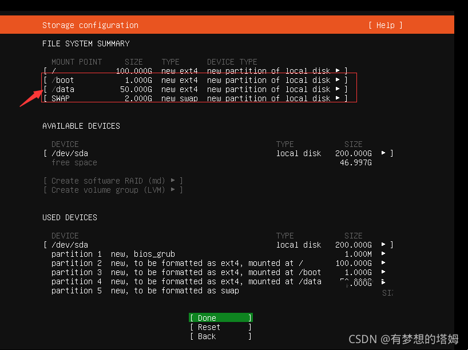Select partition 2 mounted at / row
468x350 pixels.
pyautogui.click(x=219, y=263)
